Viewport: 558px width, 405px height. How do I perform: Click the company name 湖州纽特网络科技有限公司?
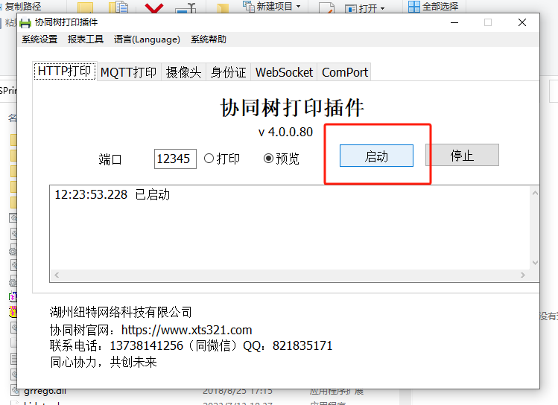click(121, 312)
